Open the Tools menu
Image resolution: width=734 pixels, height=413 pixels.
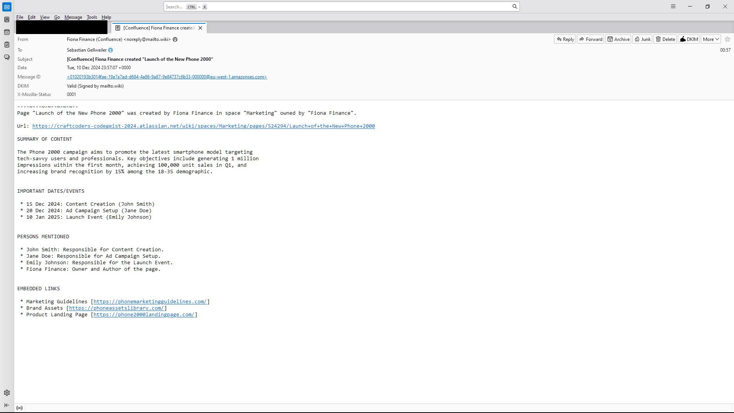[92, 17]
